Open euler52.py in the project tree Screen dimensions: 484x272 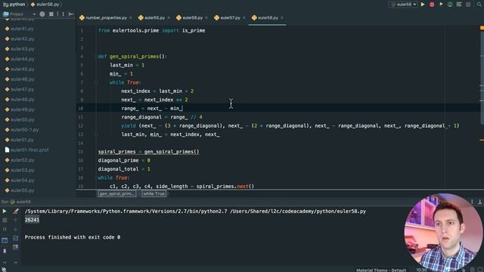[x=20, y=160]
